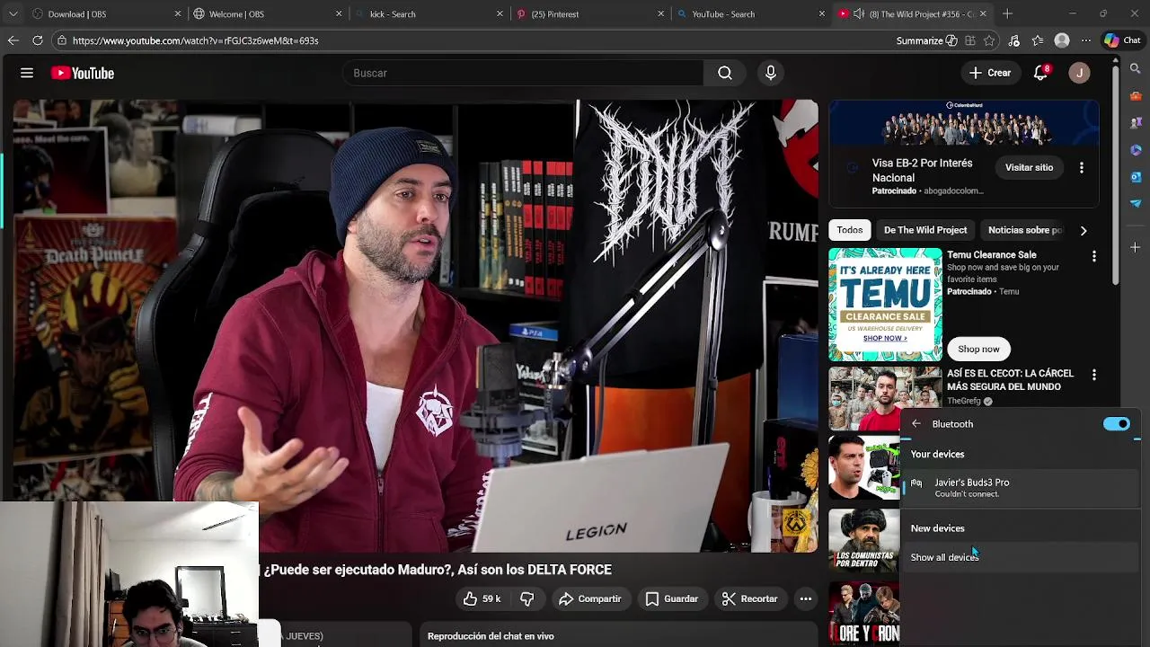Open Edge favorites list icon

click(1038, 40)
